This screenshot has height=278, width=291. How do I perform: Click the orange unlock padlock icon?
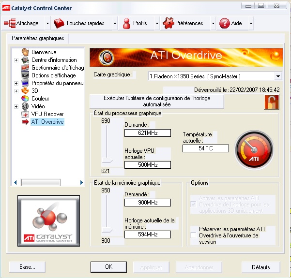(x=272, y=102)
